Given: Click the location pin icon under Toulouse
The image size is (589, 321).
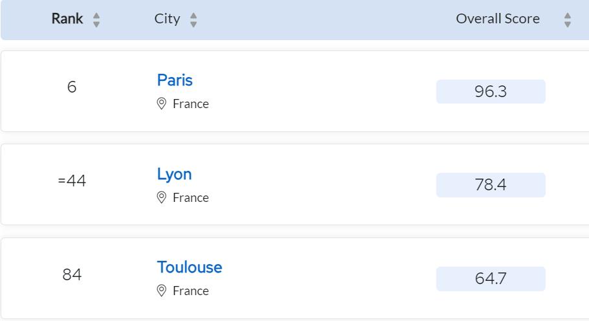Looking at the screenshot, I should click(x=162, y=291).
